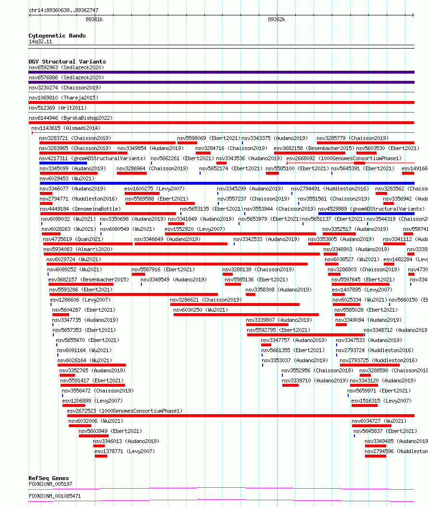Click nsv3339807 (Audano2019) label

click(x=279, y=320)
